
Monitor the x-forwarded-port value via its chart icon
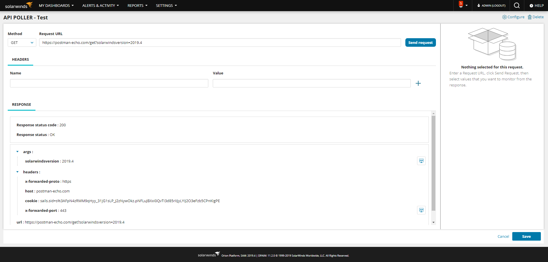(421, 210)
